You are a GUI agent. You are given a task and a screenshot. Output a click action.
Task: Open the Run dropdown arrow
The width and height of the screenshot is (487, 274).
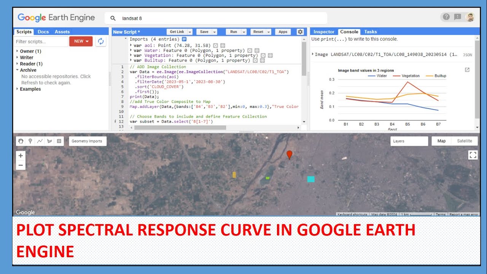[244, 32]
